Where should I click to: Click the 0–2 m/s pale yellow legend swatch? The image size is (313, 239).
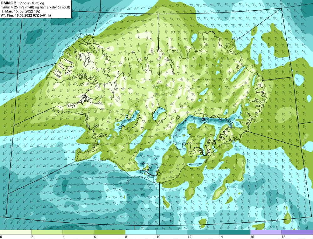tap(16, 232)
